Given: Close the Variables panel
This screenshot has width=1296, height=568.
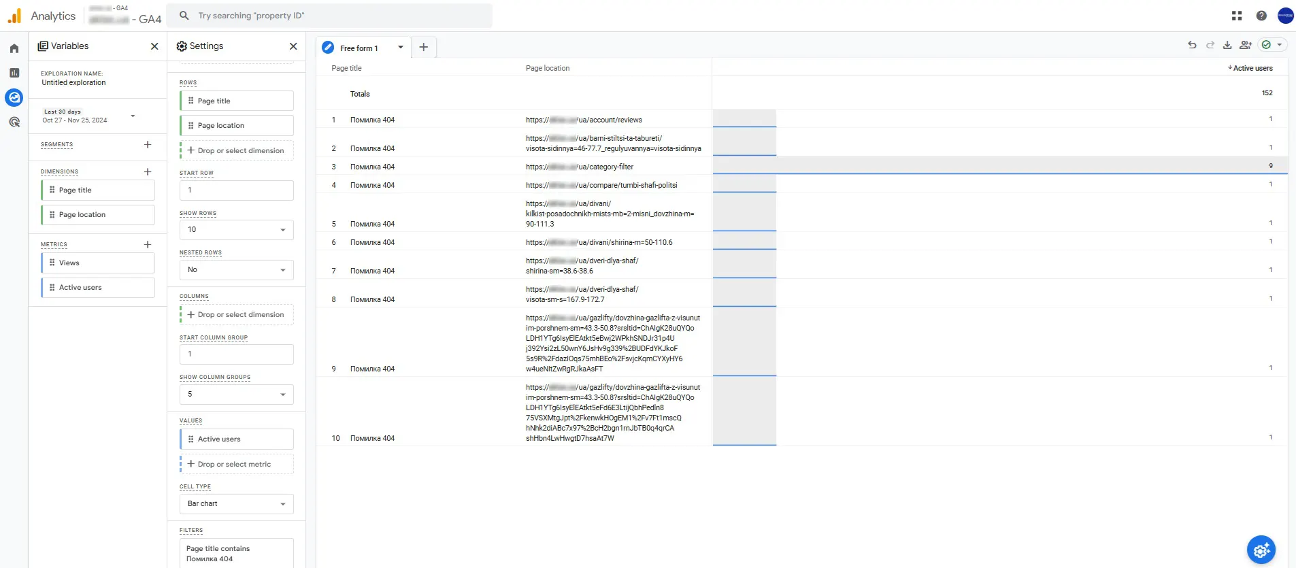Looking at the screenshot, I should (154, 46).
